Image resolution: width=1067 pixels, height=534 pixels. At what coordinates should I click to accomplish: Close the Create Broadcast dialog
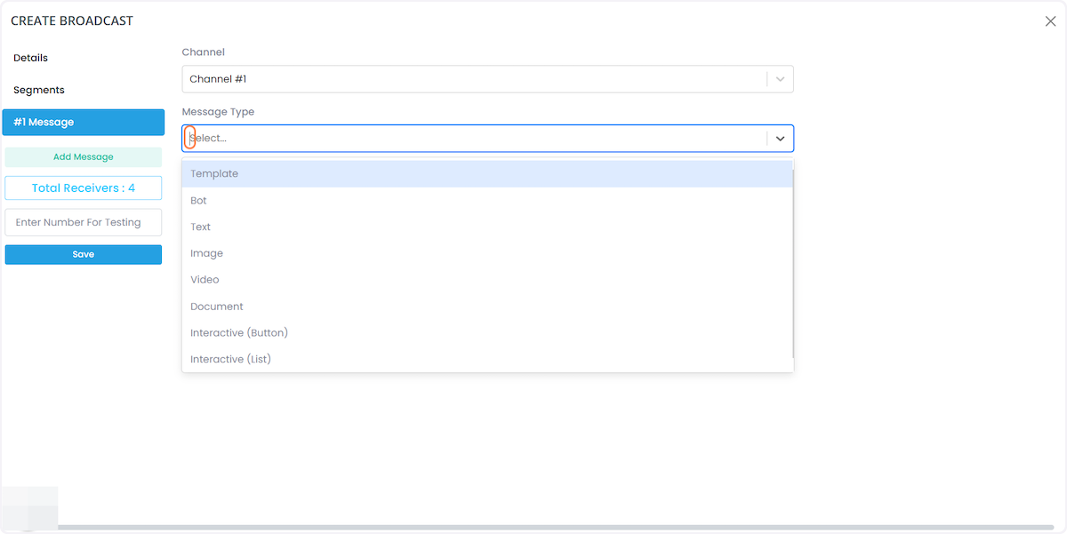coord(1050,21)
